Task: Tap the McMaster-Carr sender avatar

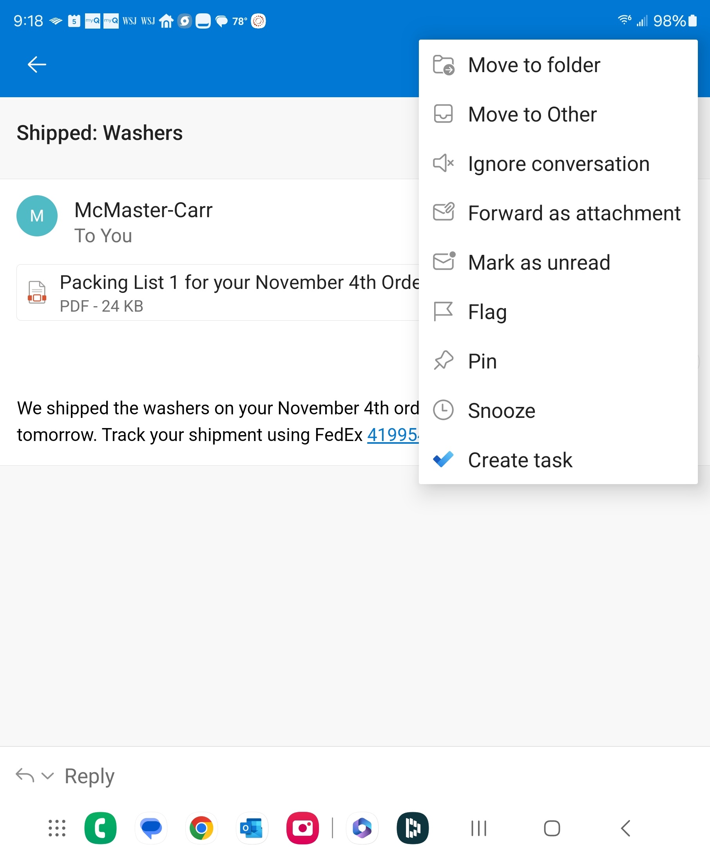Action: coord(36,216)
